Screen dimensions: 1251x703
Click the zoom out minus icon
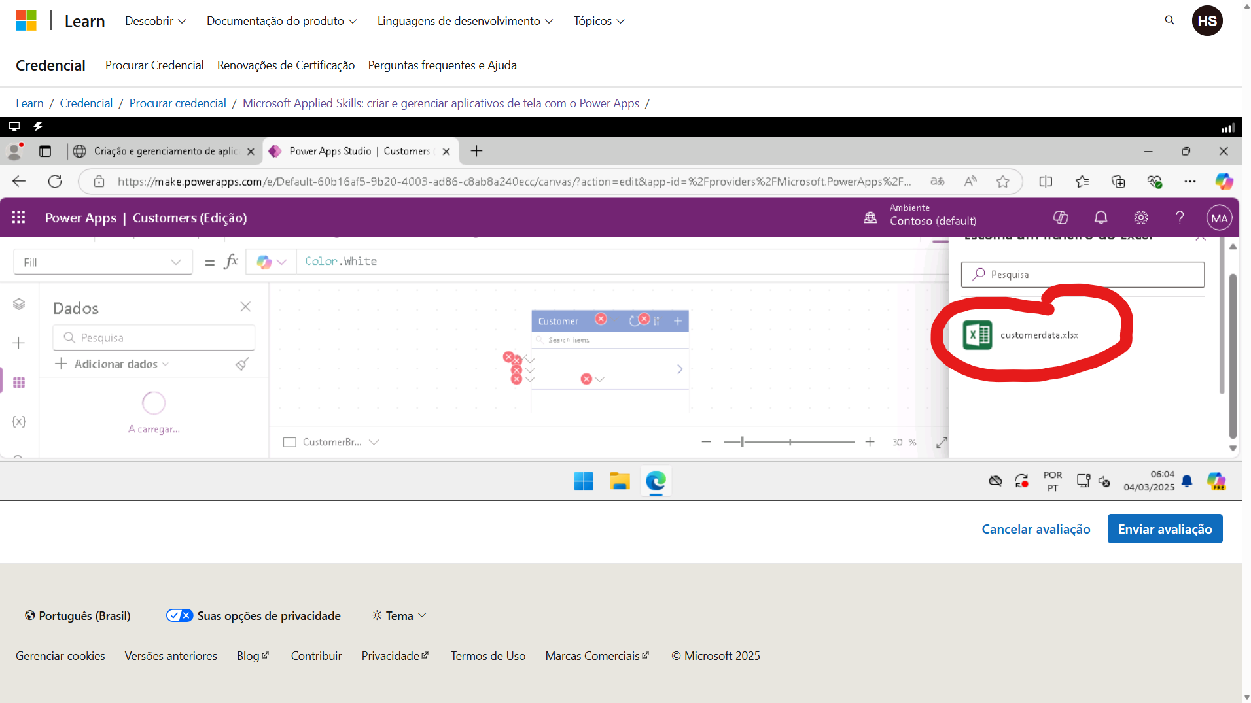click(x=706, y=443)
